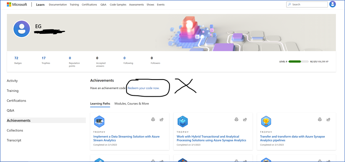Screen dimensions: 345x162
Task: Go to Transcript in sidebar
Action: 14,140
